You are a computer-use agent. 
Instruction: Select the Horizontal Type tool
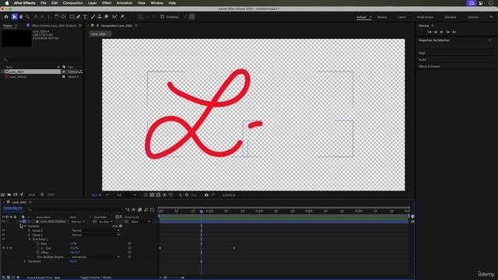click(85, 17)
